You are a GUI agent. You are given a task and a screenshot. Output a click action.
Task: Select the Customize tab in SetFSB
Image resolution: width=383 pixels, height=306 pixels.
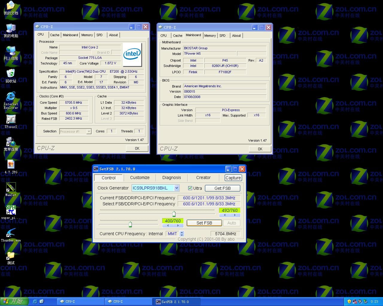140,178
